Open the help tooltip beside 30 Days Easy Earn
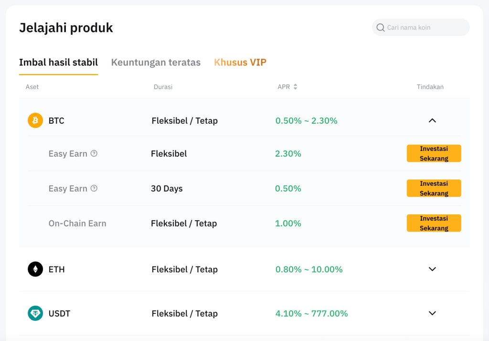The height and width of the screenshot is (341, 489). click(94, 188)
